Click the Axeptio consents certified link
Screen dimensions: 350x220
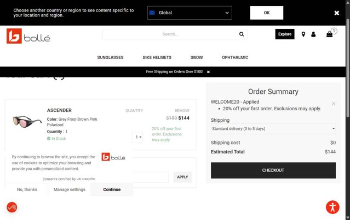coord(69,179)
